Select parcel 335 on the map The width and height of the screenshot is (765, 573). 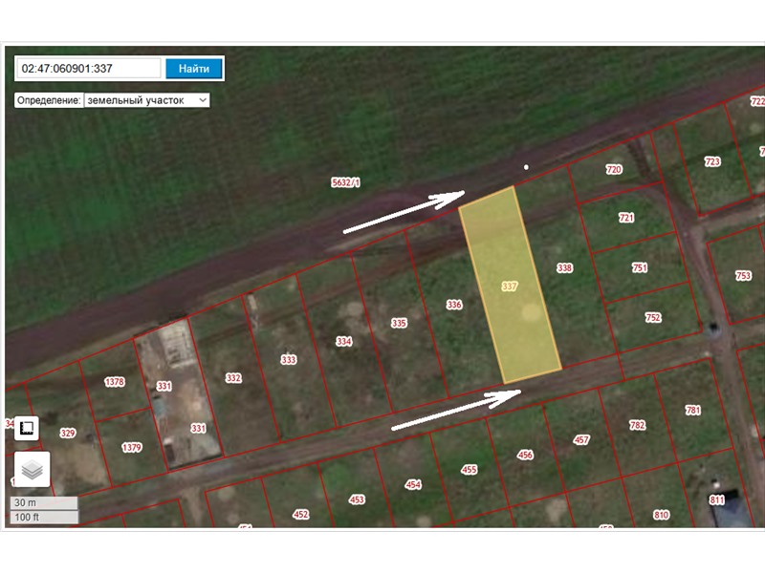click(399, 324)
